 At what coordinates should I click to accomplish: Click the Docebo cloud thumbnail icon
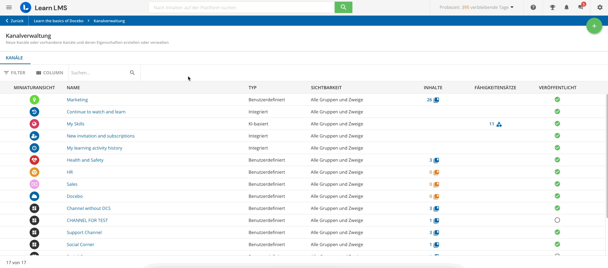(34, 196)
